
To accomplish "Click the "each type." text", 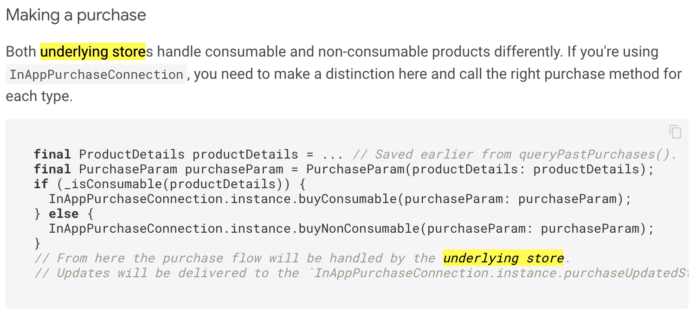I will 39,96.
